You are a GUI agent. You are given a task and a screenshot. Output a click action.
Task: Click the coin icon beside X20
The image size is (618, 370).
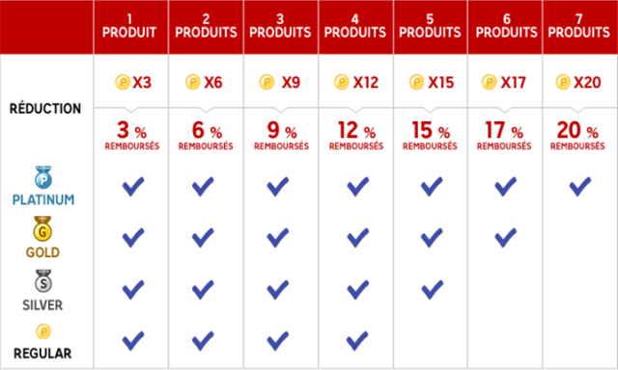coord(563,82)
